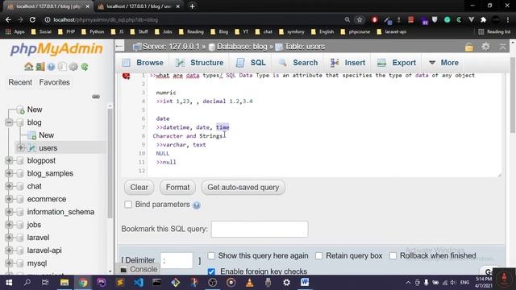
Task: Reload navigation panel green icon
Action: 85,67
